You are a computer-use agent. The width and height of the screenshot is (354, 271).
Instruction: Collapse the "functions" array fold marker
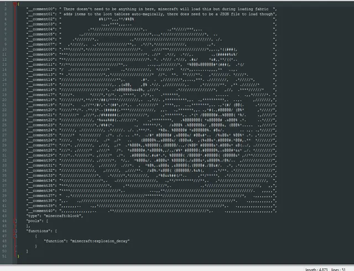[x=15, y=231]
